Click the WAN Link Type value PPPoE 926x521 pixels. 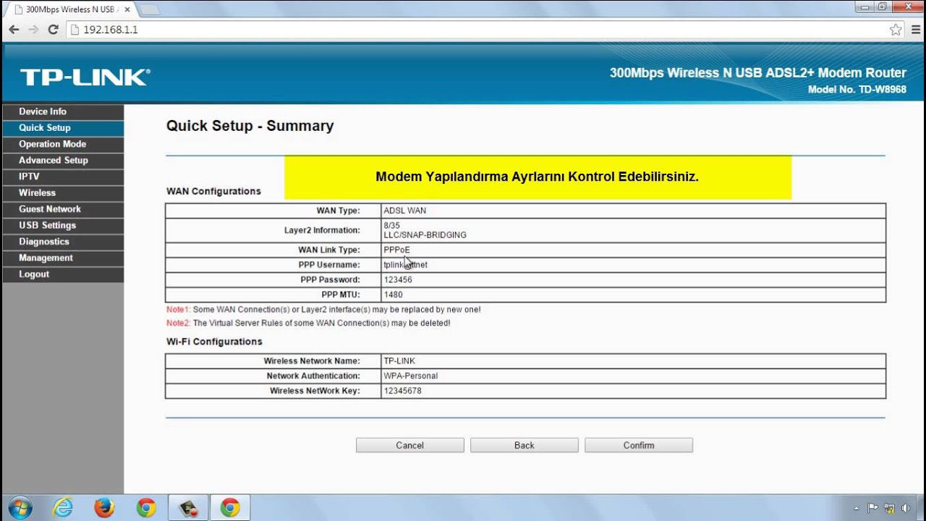point(396,250)
